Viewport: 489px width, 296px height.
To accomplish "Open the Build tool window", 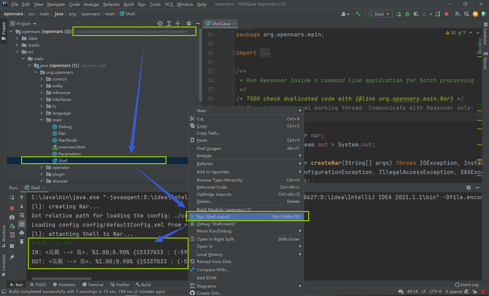I will [143, 285].
